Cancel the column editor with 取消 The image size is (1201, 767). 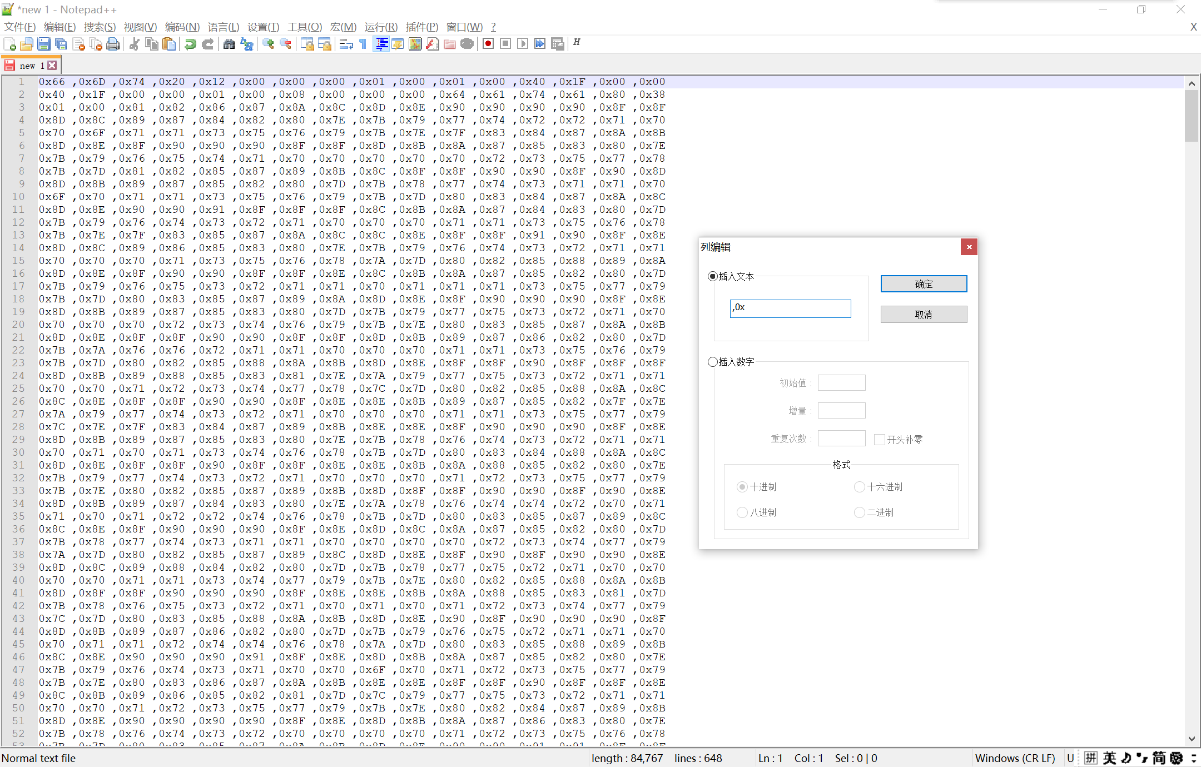point(924,315)
